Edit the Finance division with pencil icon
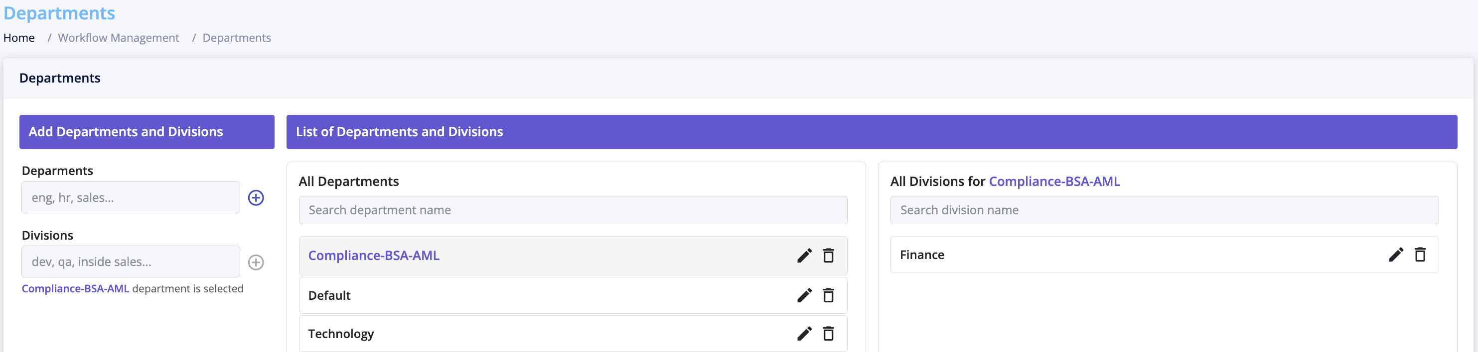The height and width of the screenshot is (352, 1478). point(1396,255)
